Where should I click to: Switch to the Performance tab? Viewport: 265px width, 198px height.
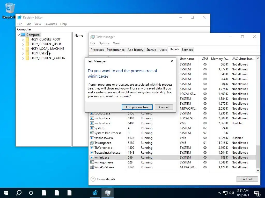click(116, 50)
